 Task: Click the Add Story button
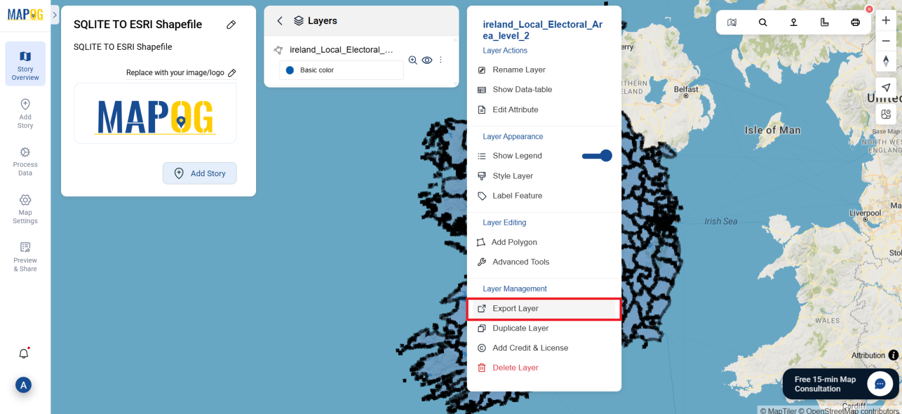(200, 173)
